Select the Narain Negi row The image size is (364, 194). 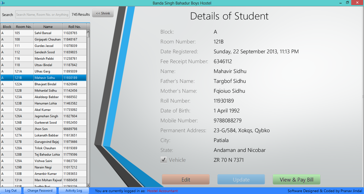pyautogui.click(x=43, y=167)
